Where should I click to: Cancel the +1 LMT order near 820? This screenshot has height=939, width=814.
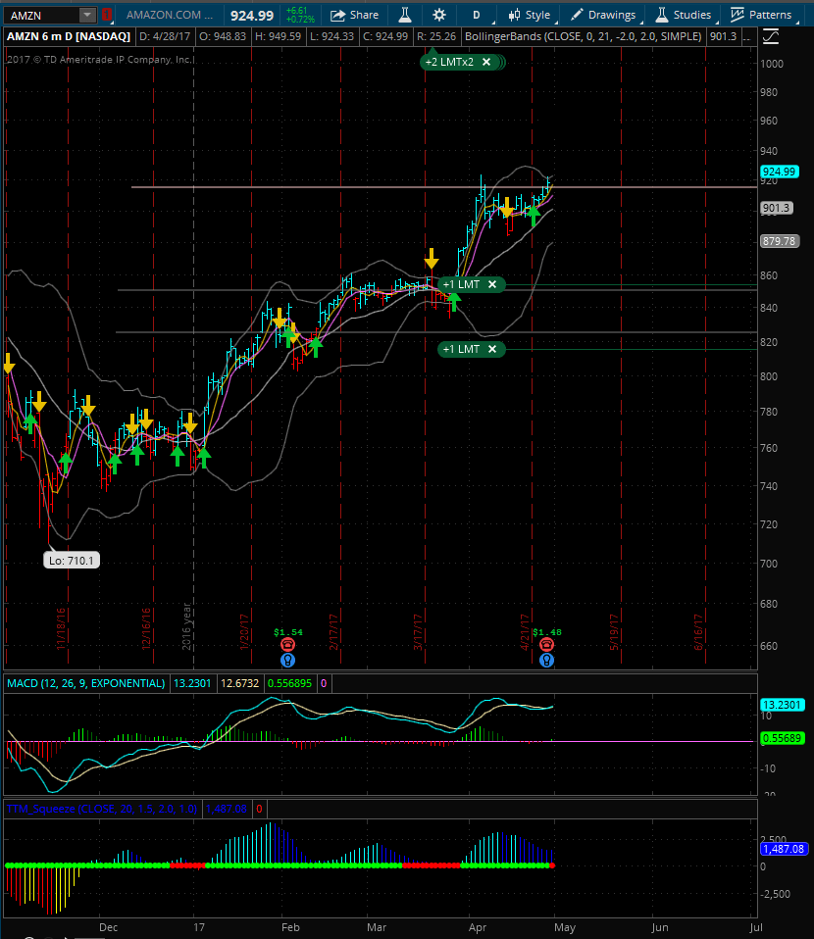[492, 349]
